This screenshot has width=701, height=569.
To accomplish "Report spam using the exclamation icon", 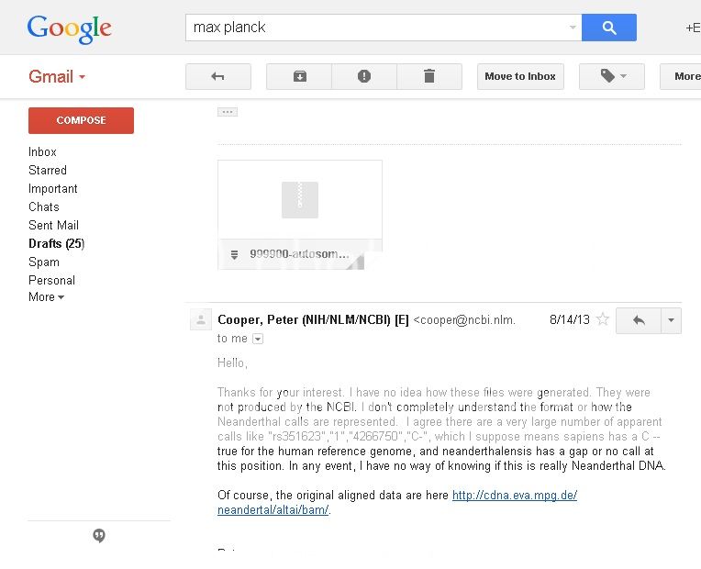I will (x=364, y=77).
